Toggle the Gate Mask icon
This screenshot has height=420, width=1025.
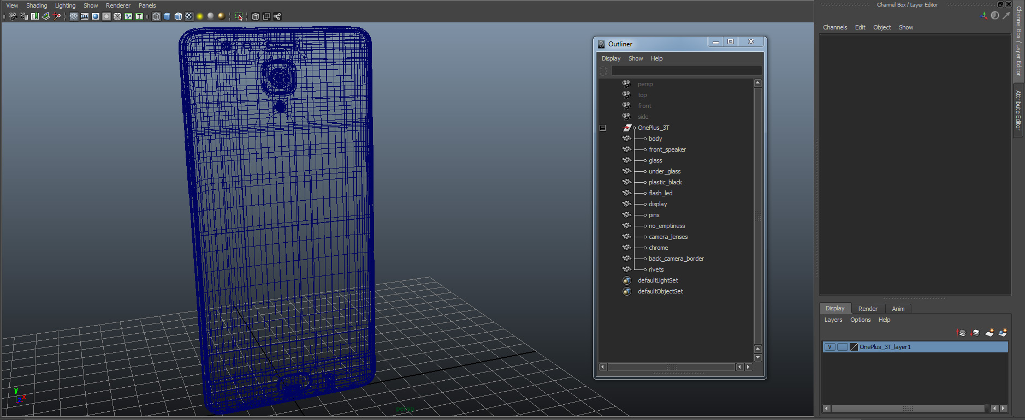106,16
